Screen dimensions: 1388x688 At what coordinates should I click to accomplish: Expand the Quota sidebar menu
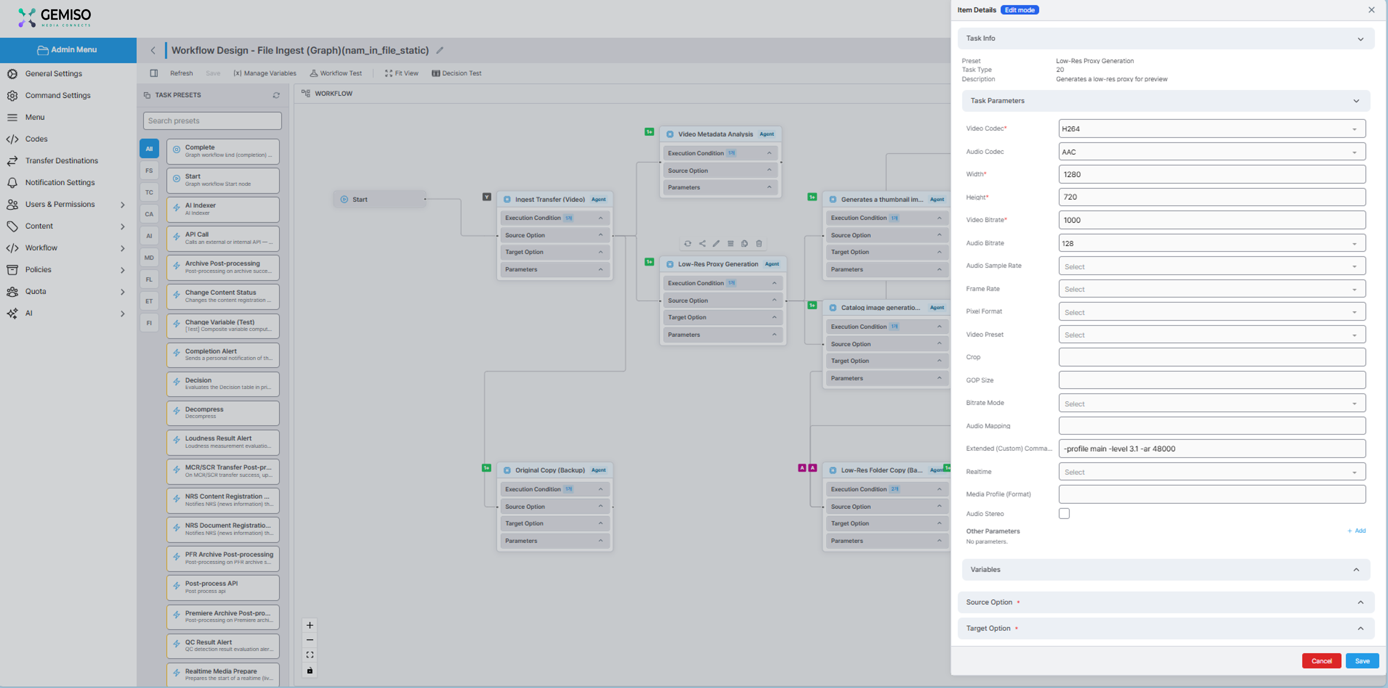[68, 292]
